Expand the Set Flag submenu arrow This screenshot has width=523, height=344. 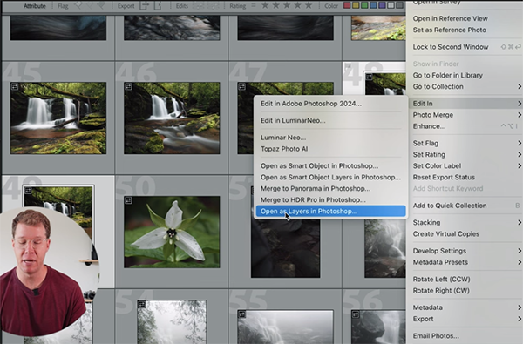point(520,144)
